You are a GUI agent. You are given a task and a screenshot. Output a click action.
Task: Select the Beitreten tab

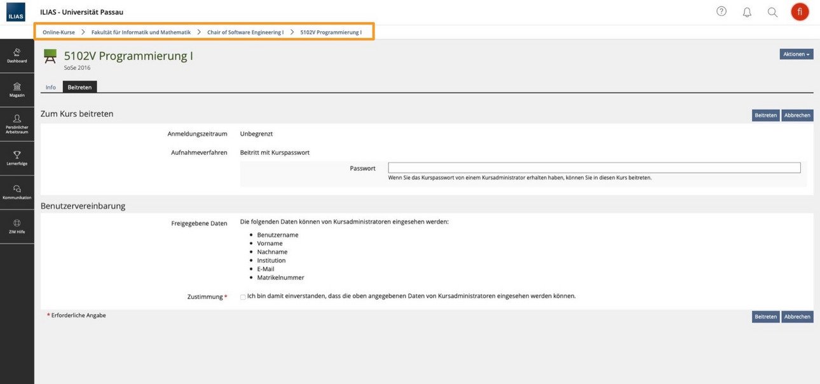coord(79,87)
